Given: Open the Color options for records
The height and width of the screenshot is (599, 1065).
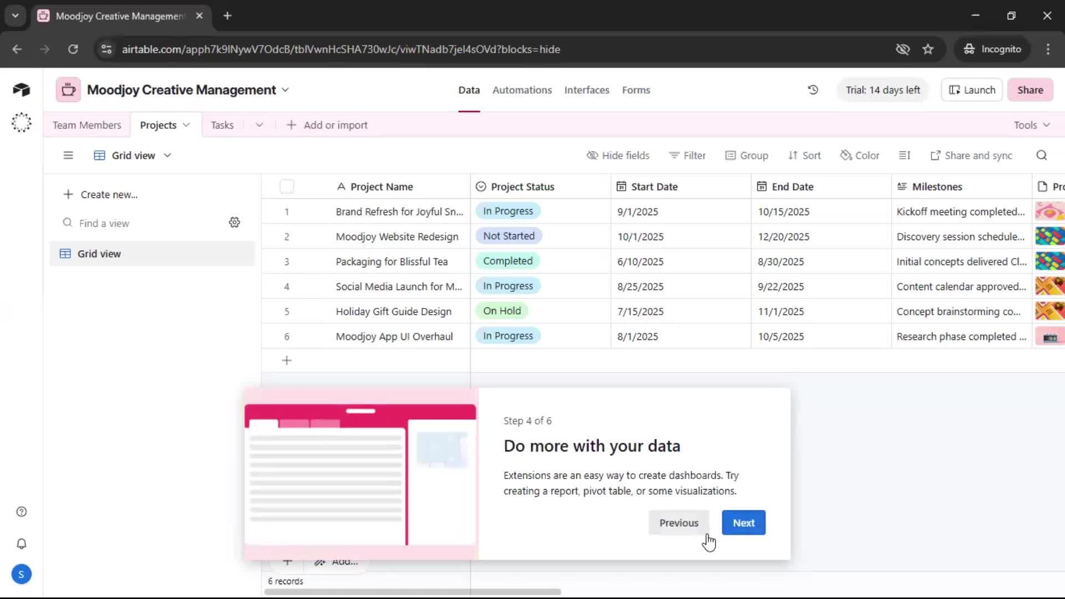Looking at the screenshot, I should (860, 155).
